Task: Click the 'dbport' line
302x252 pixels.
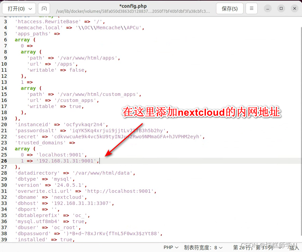Action: click(x=37, y=209)
